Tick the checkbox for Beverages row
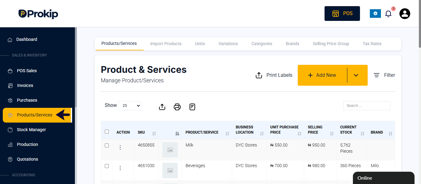Screen dimensions: 421x184 click(x=107, y=166)
